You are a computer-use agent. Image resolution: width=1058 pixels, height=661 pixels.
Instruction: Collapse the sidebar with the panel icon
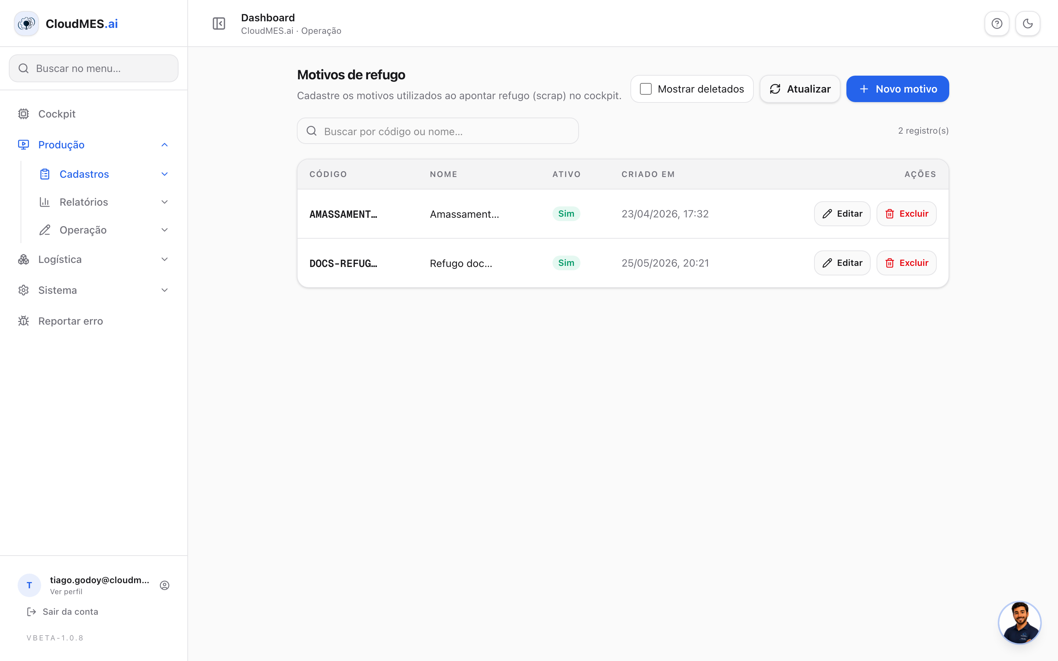click(x=219, y=24)
